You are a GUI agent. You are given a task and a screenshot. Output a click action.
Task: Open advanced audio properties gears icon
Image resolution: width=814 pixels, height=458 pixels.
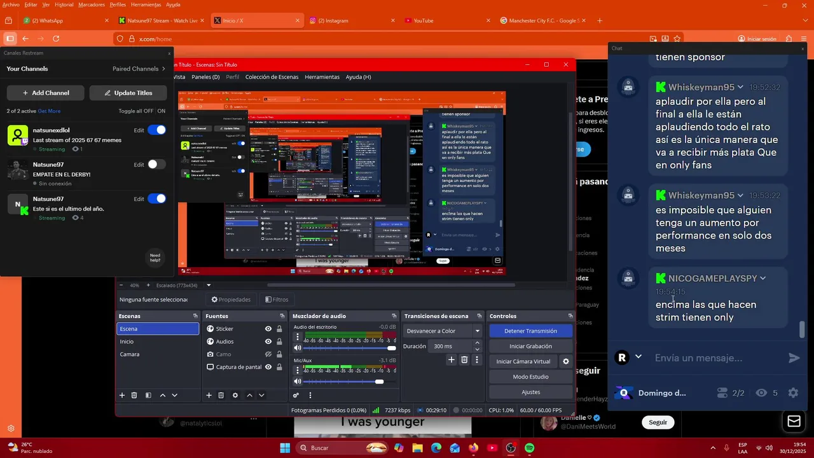click(x=296, y=395)
